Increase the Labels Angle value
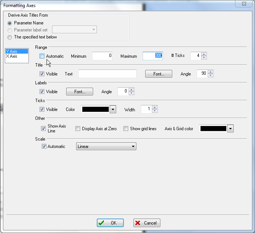 131,90
